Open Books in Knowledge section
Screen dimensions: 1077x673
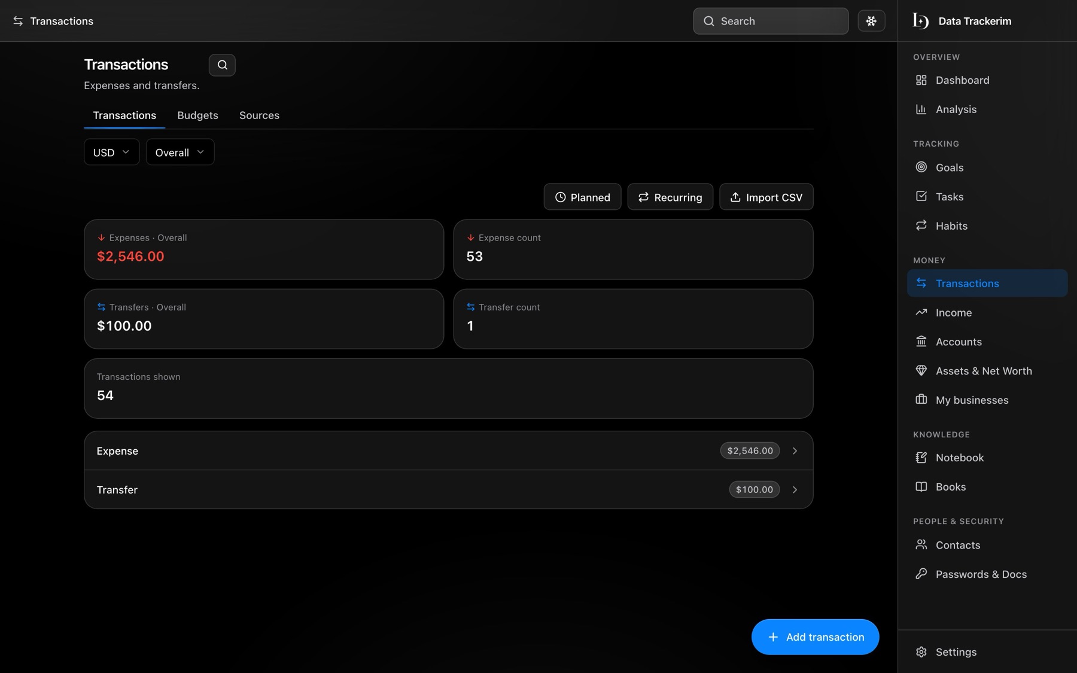987,487
